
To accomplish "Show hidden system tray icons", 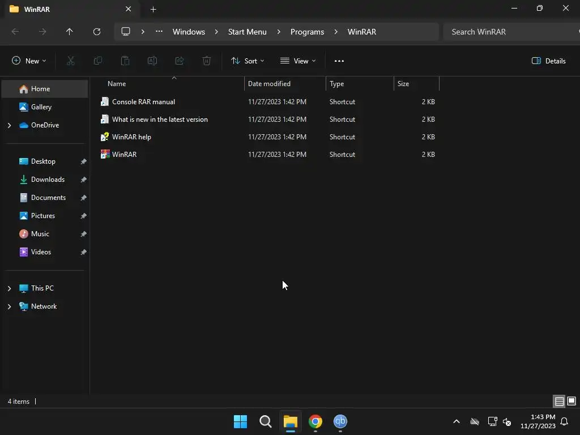I will 457,421.
